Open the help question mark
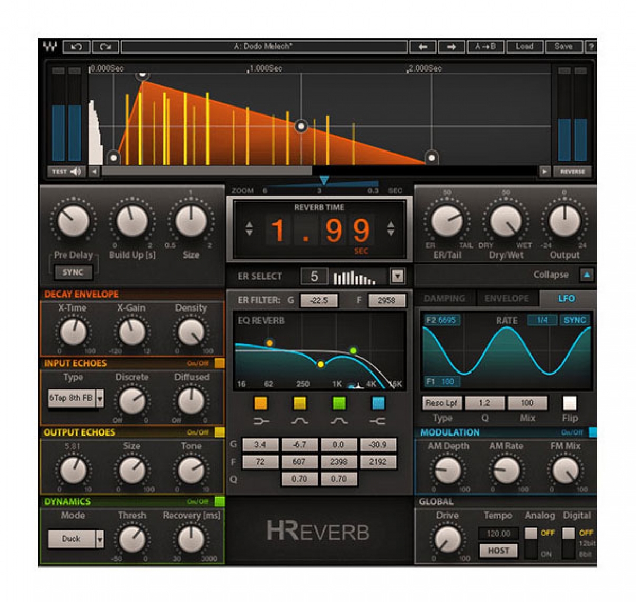The width and height of the screenshot is (636, 602). click(590, 47)
